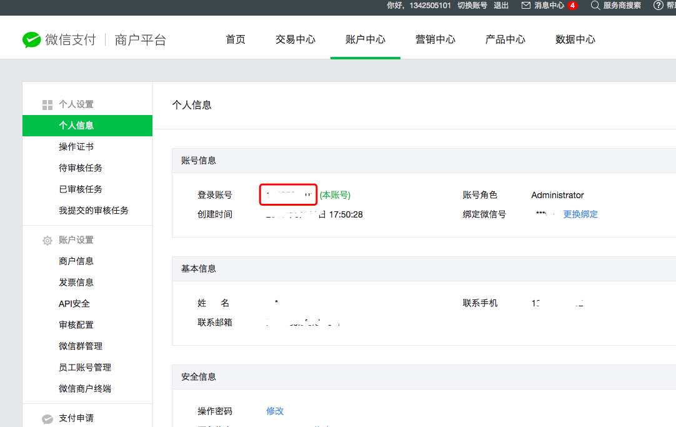Select API安全 under account settings
Image resolution: width=676 pixels, height=427 pixels.
click(76, 303)
